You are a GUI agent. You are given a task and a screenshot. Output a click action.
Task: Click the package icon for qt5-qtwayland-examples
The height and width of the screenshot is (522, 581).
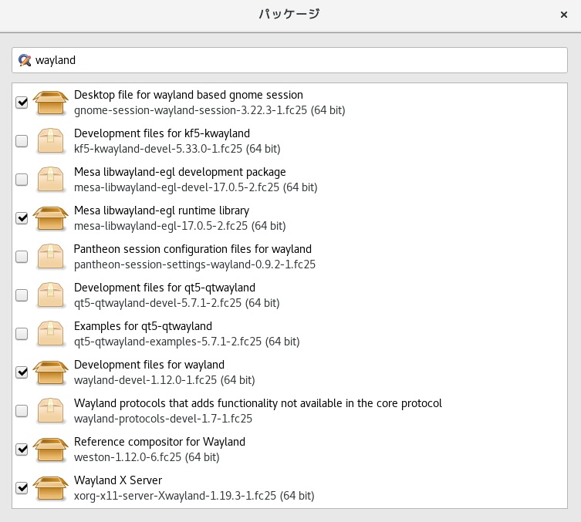click(x=52, y=334)
